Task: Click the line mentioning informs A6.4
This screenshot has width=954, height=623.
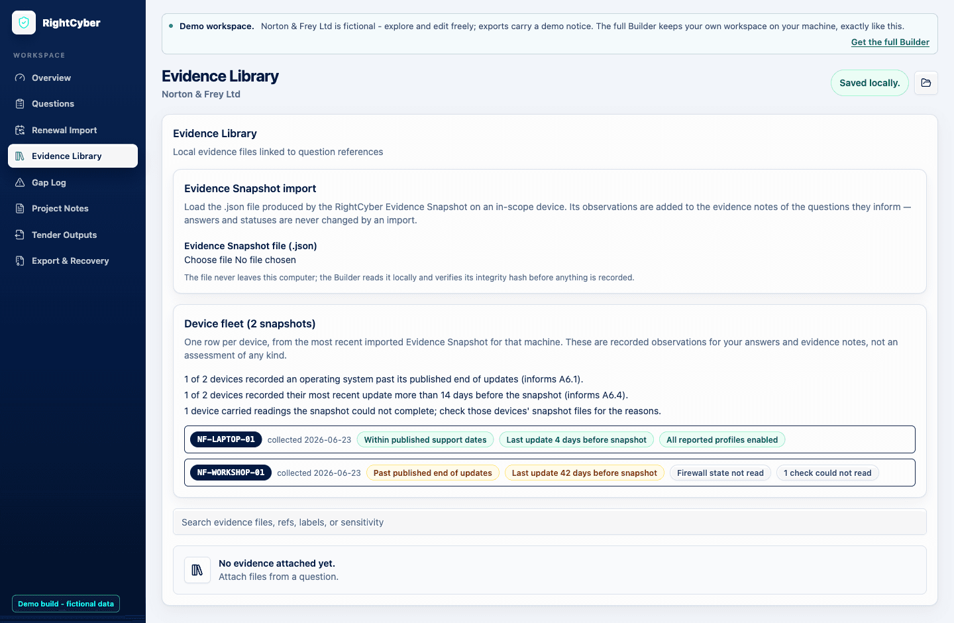Action: click(406, 395)
